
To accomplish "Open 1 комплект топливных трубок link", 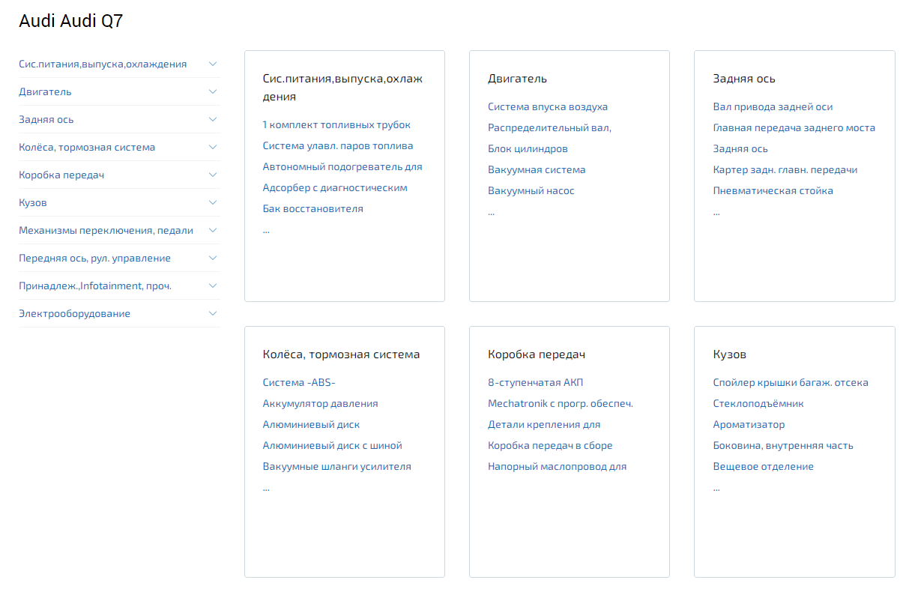I will (336, 125).
